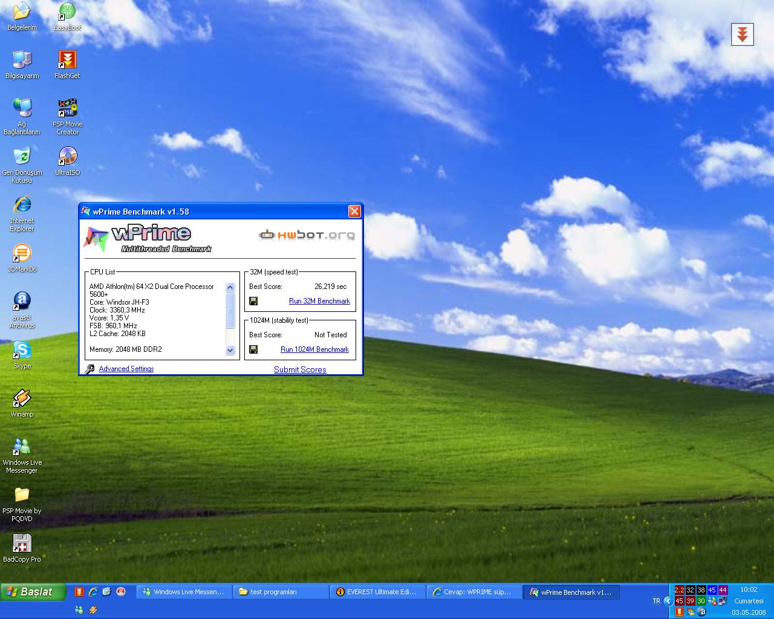Open the EasyBoot desktop shortcut
Viewport: 774px width, 619px height.
point(67,16)
